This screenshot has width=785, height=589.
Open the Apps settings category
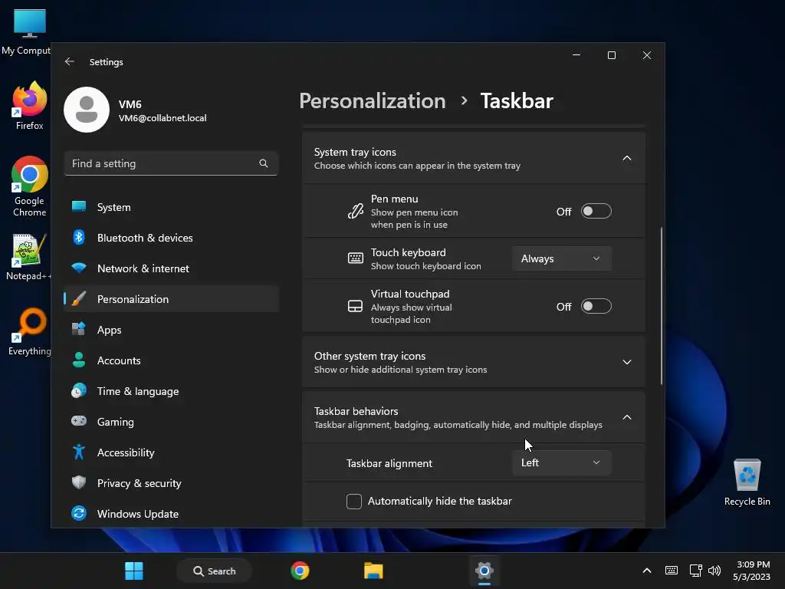tap(171, 330)
